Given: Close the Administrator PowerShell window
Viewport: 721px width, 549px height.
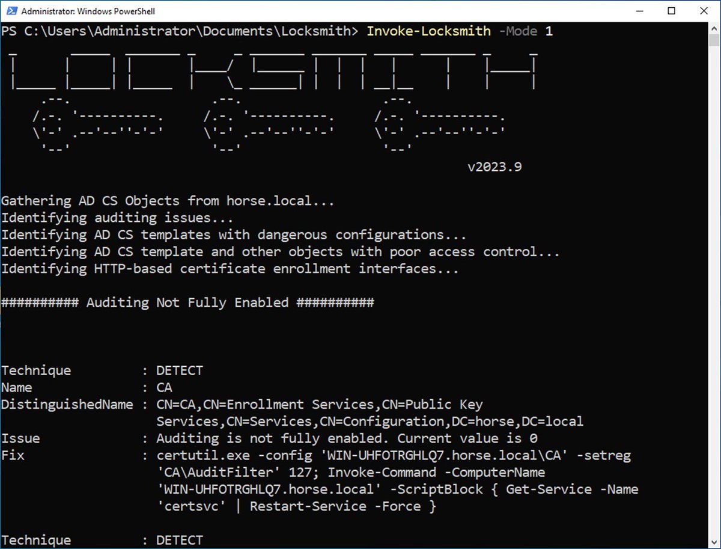Looking at the screenshot, I should (704, 11).
